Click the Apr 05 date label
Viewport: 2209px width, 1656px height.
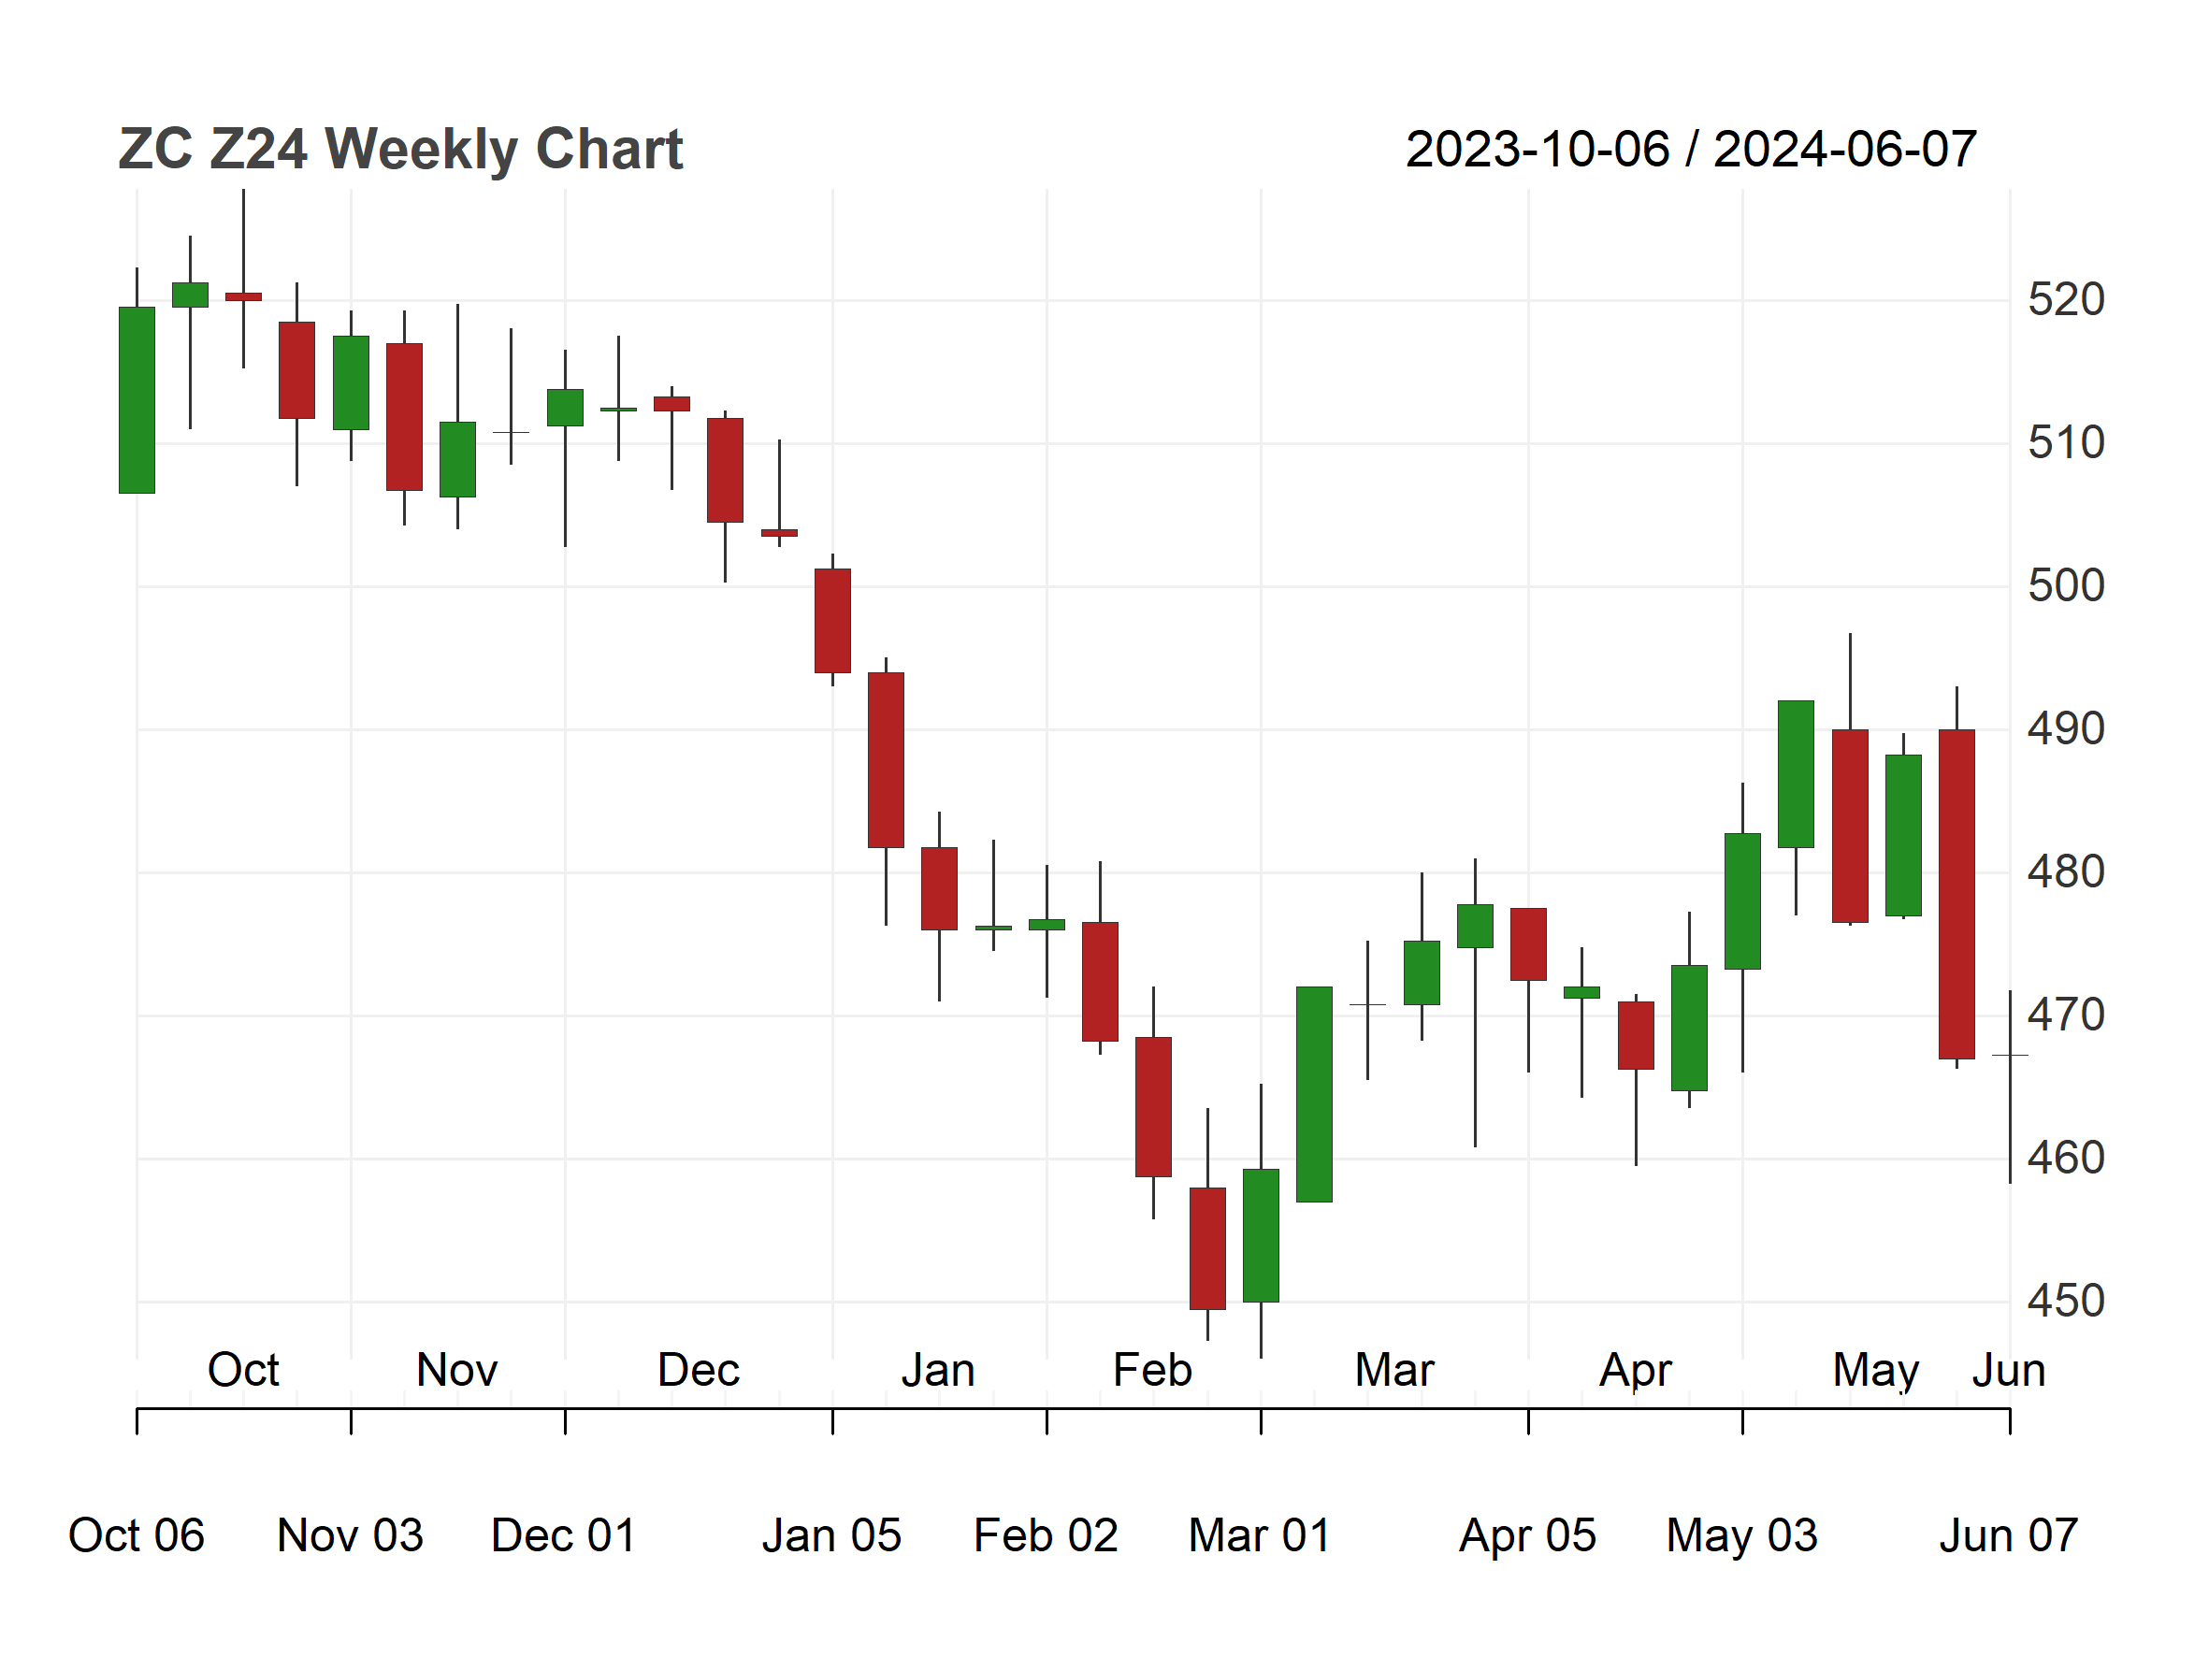[x=1527, y=1535]
